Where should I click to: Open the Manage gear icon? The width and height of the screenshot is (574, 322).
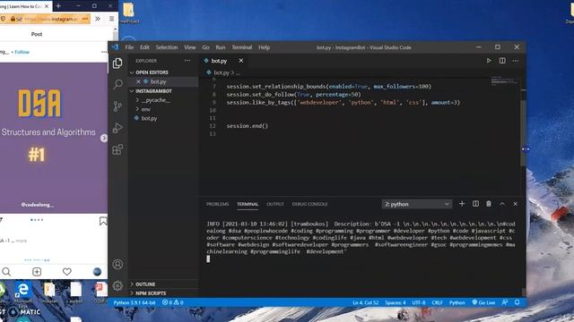tap(117, 285)
